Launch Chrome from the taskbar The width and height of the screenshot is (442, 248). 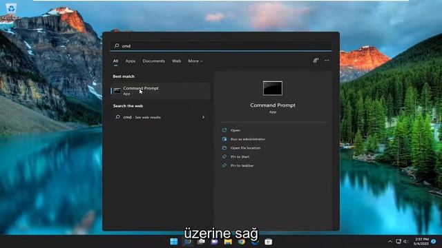[x=242, y=242]
